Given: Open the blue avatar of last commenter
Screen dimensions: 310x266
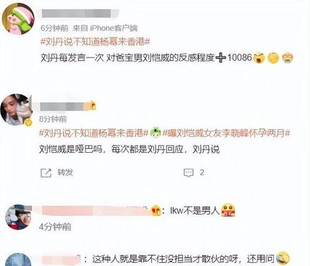Looking at the screenshot, I should 18,259.
